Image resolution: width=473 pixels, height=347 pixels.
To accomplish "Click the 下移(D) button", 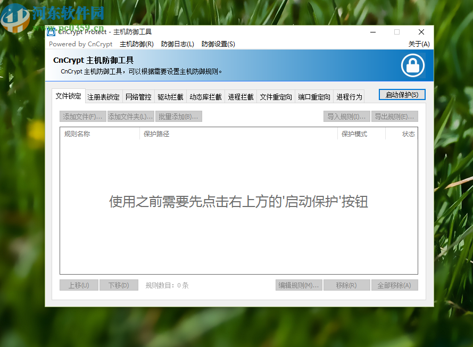I will point(119,285).
